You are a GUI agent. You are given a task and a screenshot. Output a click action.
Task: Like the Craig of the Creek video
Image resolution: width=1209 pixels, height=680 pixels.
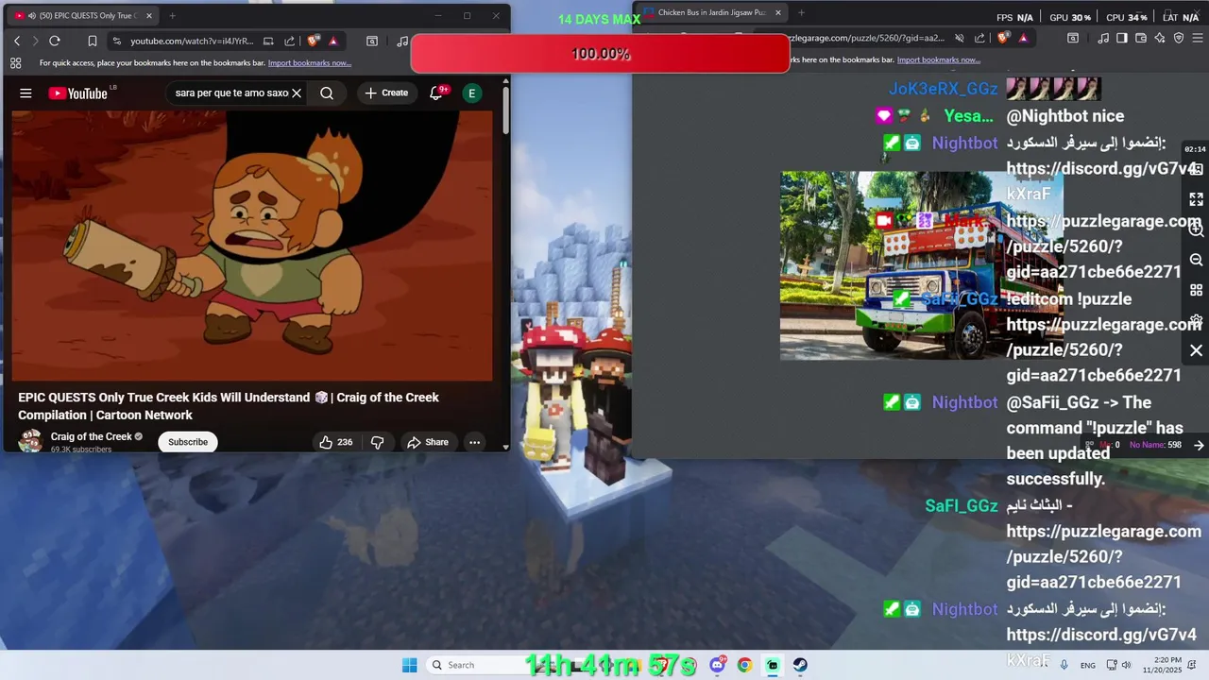335,442
